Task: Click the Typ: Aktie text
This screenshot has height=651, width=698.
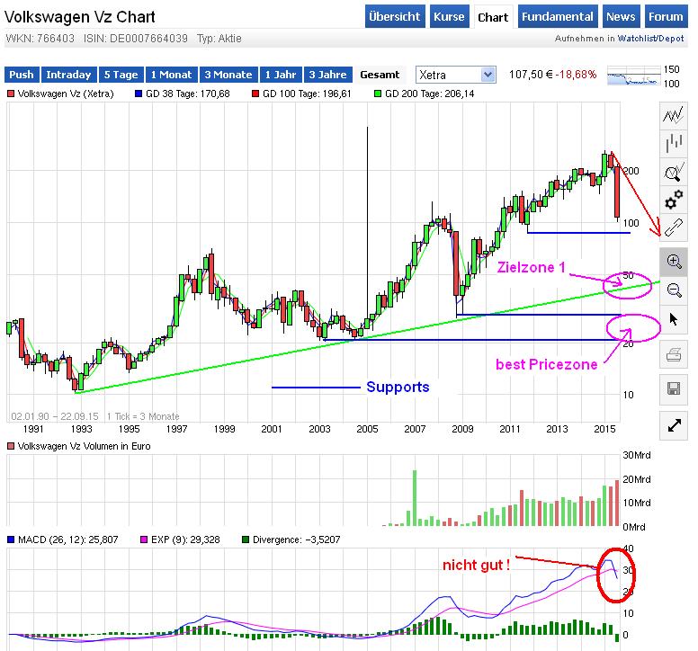Action: coord(219,39)
